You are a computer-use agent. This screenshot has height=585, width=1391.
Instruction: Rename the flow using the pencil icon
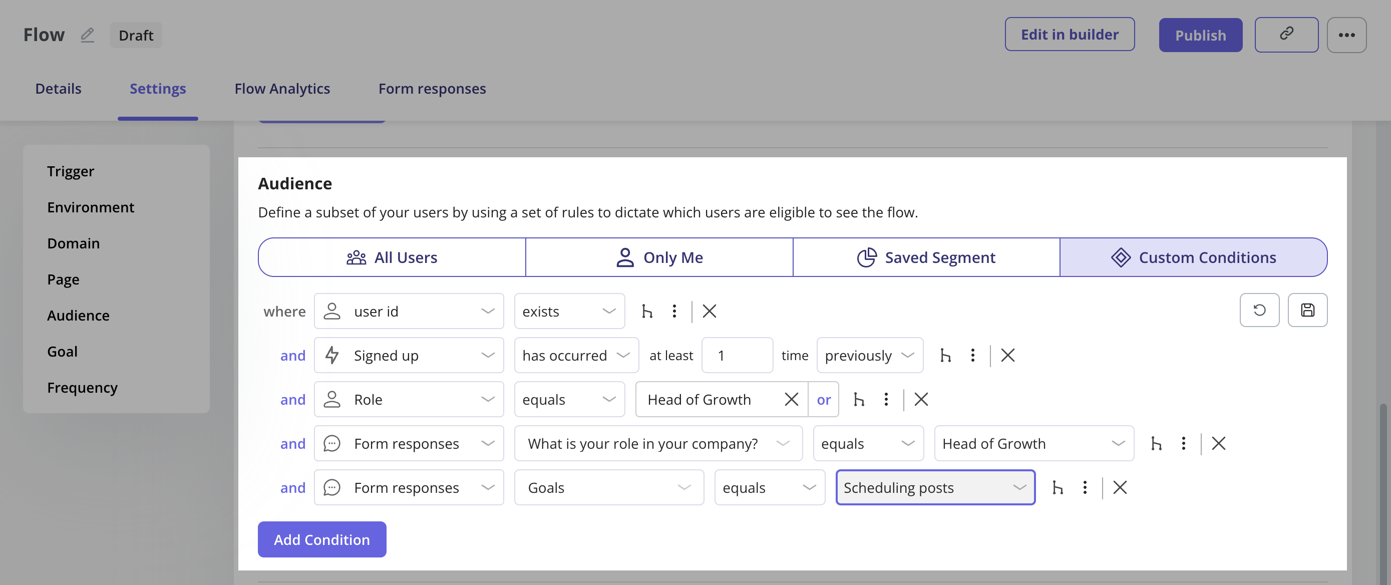coord(88,35)
